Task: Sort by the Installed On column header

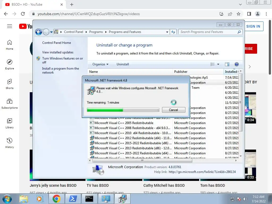Action: [231, 72]
